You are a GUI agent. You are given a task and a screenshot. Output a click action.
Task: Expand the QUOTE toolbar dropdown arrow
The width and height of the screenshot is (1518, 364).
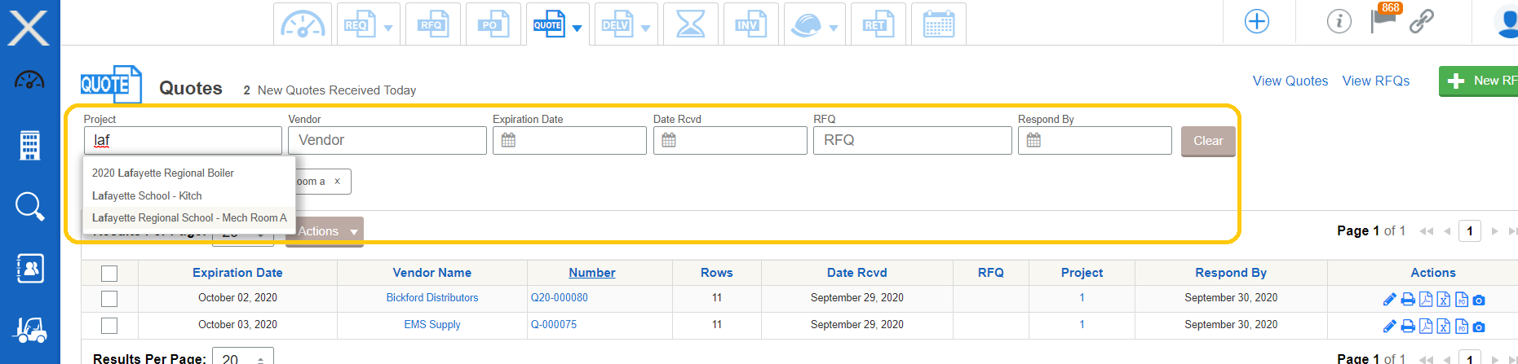click(578, 28)
